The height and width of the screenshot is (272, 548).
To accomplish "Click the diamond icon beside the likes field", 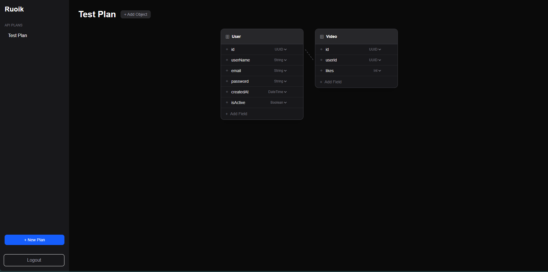I will point(321,71).
